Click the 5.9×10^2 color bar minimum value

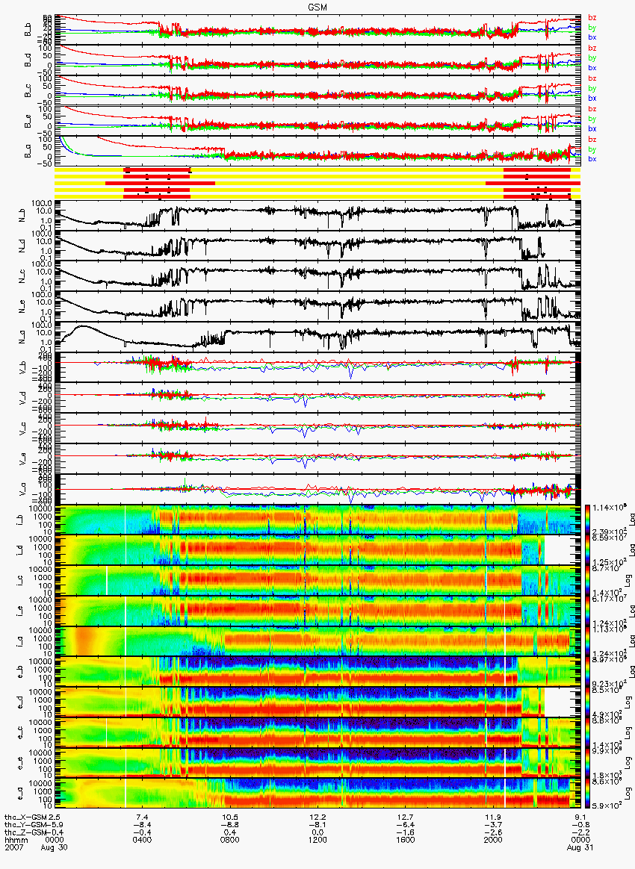607,806
